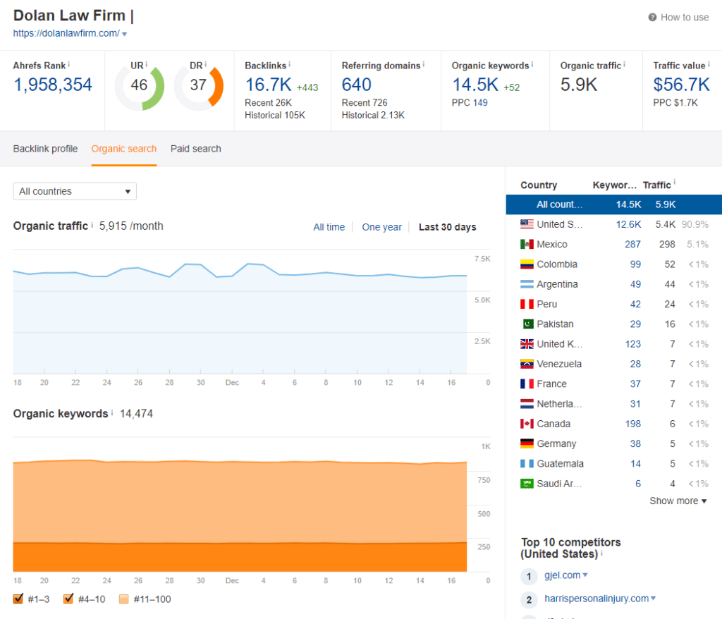This screenshot has width=722, height=619.
Task: Select the All countries highlighted table row
Action: tap(614, 204)
